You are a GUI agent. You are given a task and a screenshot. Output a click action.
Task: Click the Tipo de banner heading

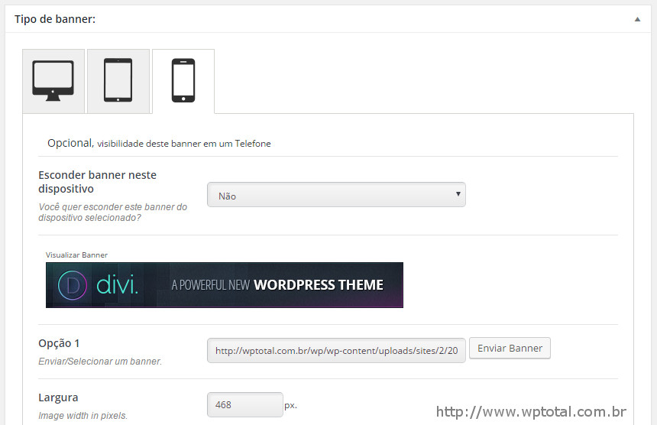click(55, 19)
